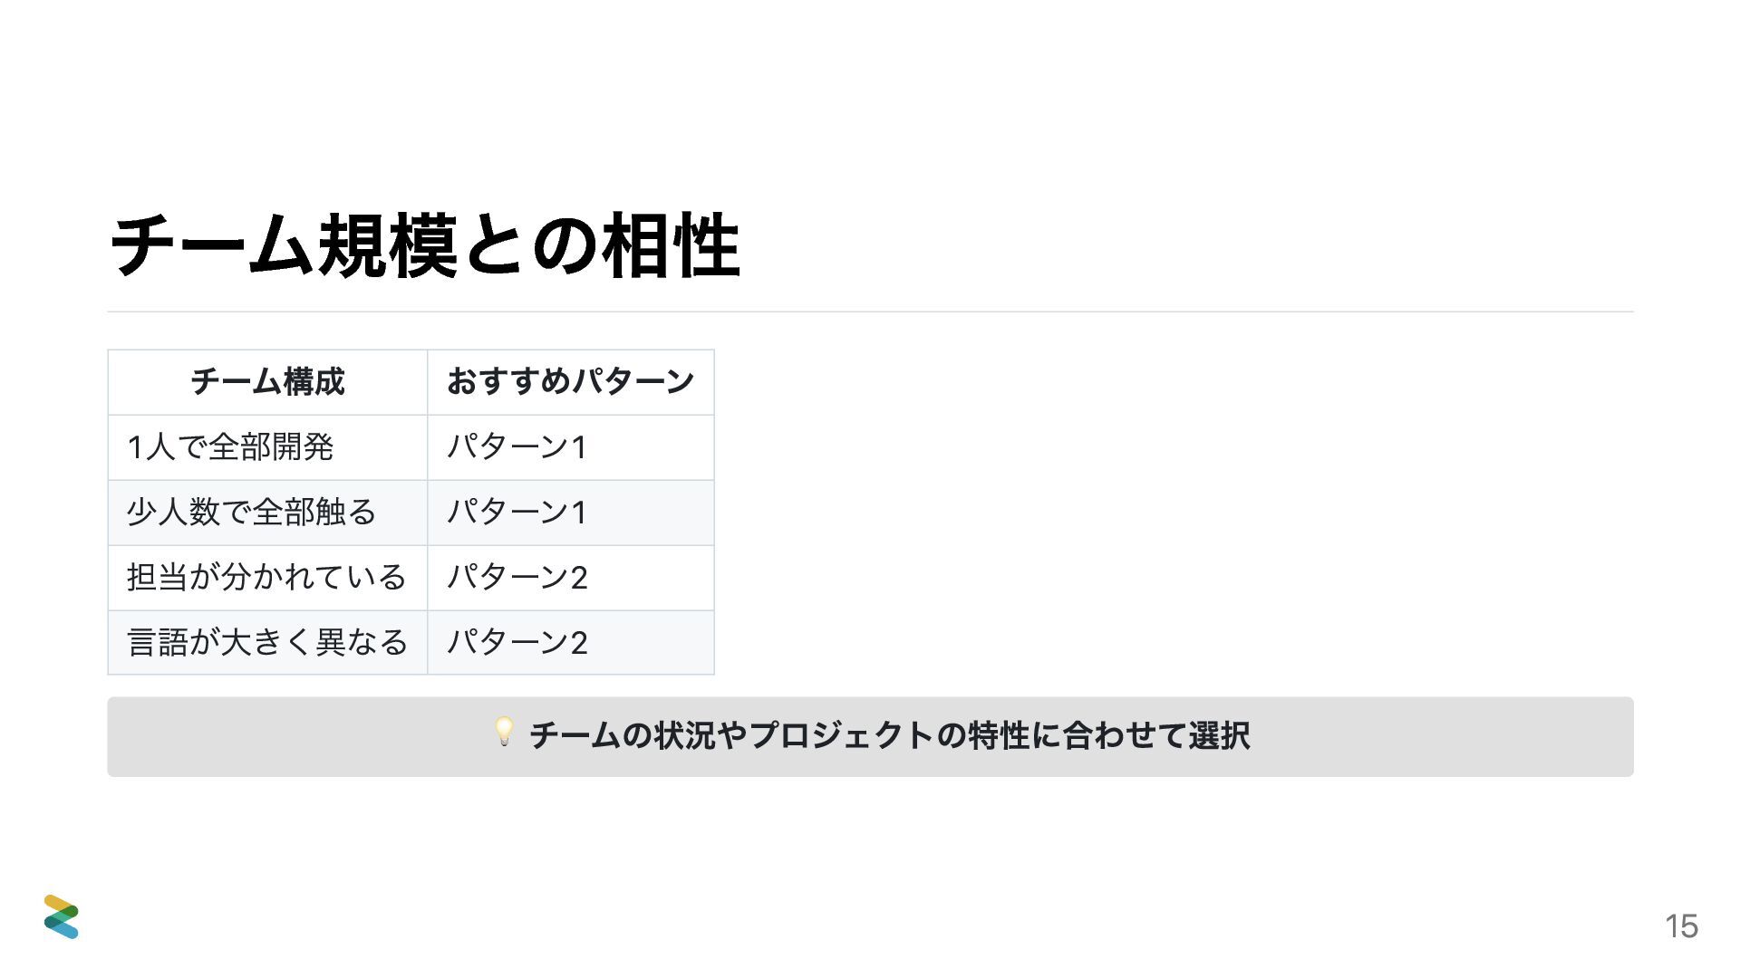Click the word 相性 in the title
Screen dimensions: 1740x978
tap(672, 245)
